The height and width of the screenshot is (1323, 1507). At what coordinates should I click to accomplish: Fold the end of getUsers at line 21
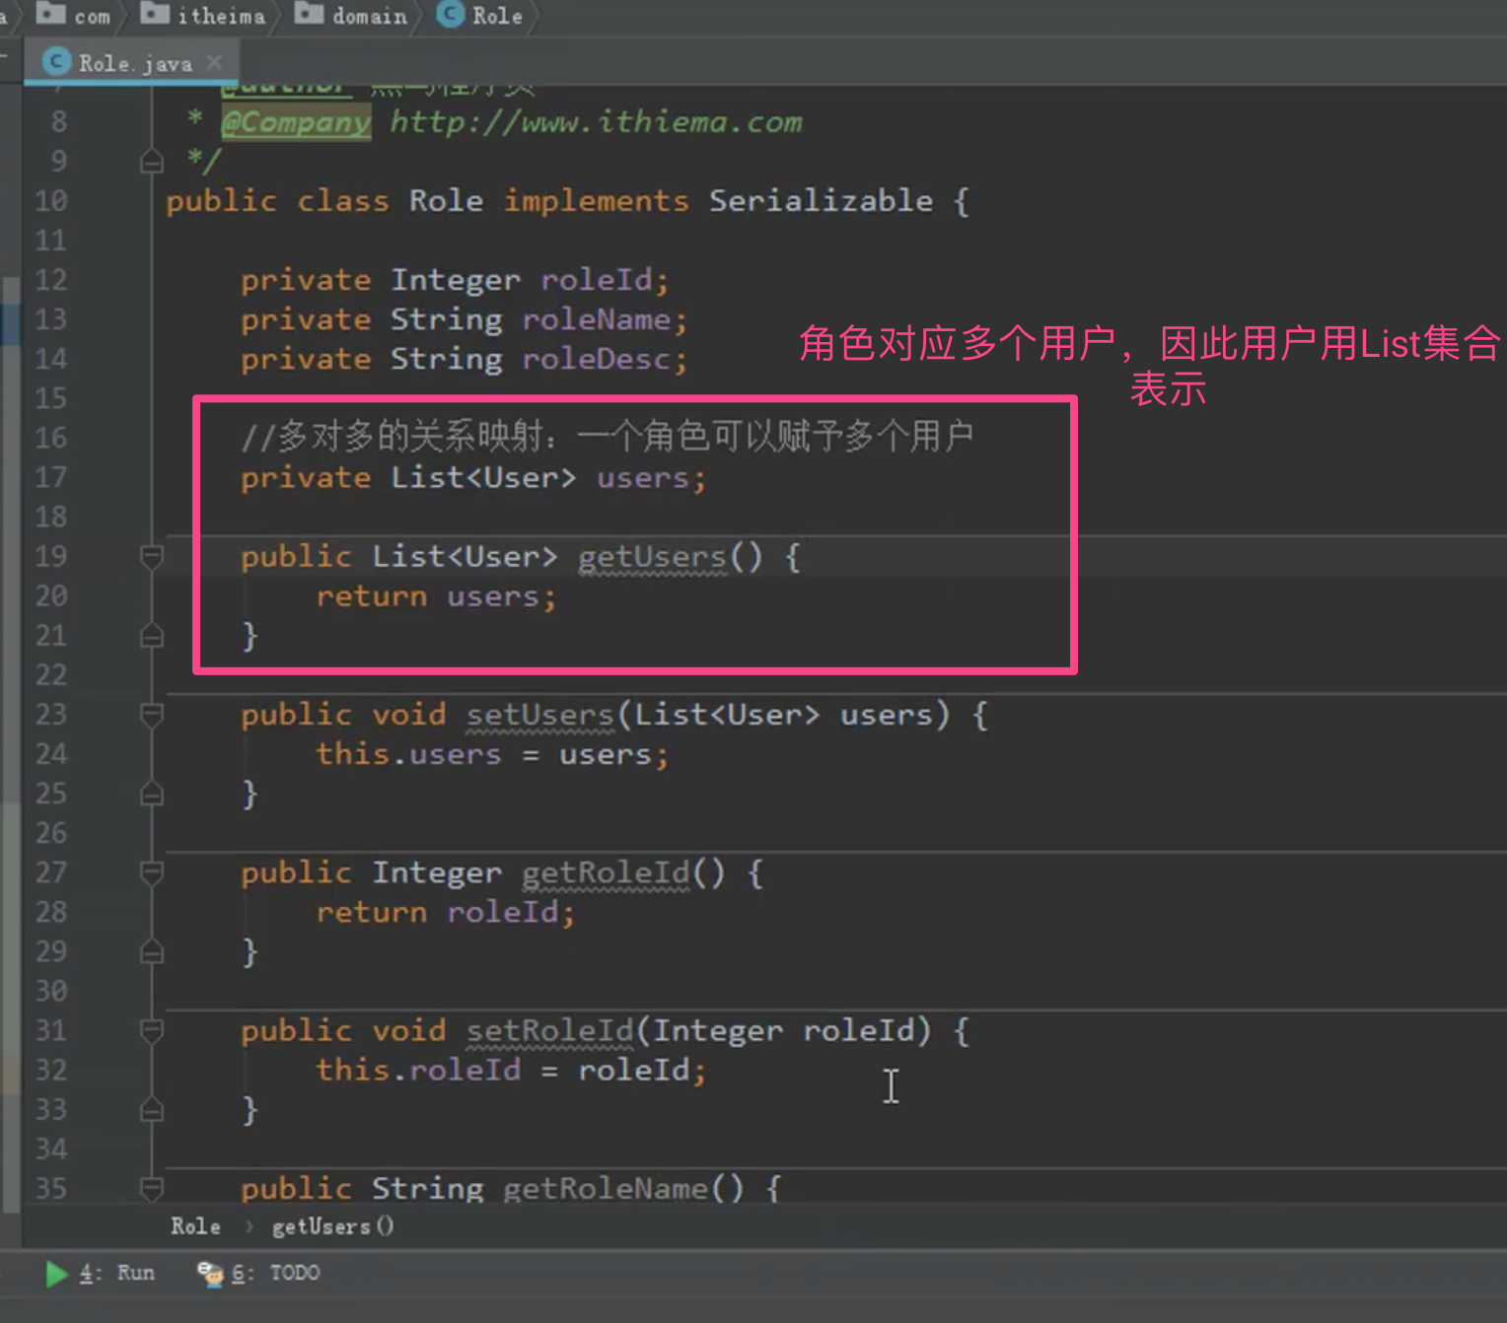click(151, 636)
